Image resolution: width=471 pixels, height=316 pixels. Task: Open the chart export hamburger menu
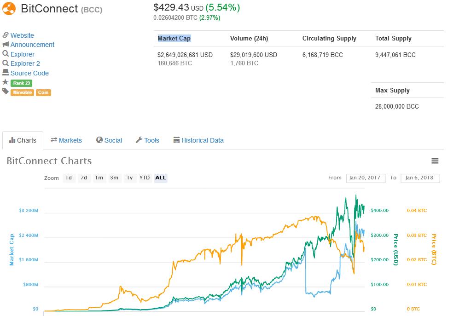point(435,161)
